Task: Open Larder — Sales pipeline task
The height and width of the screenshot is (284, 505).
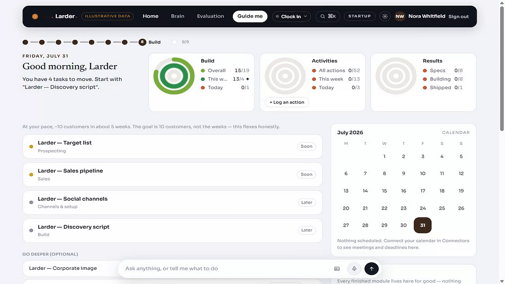Action: tap(172, 175)
